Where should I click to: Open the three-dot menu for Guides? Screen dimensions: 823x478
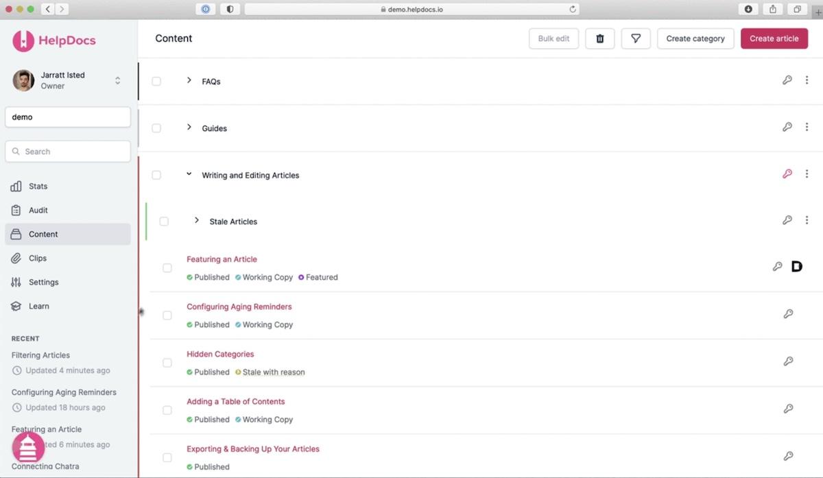pyautogui.click(x=807, y=127)
